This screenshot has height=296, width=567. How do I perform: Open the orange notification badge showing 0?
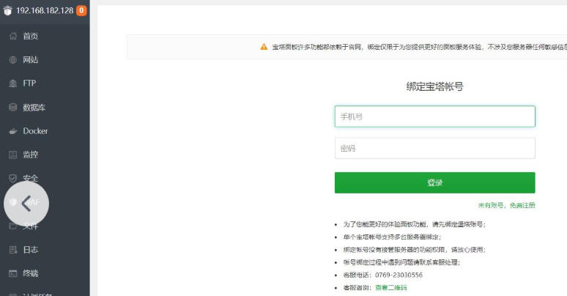click(x=81, y=10)
